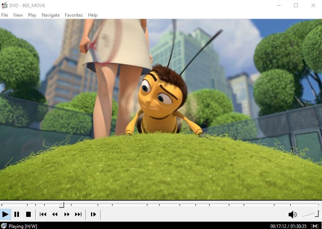The width and height of the screenshot is (322, 229).
Task: Click the seek bar slider handle
Action: click(62, 205)
